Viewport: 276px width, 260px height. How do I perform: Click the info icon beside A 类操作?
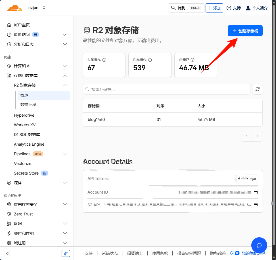click(104, 60)
